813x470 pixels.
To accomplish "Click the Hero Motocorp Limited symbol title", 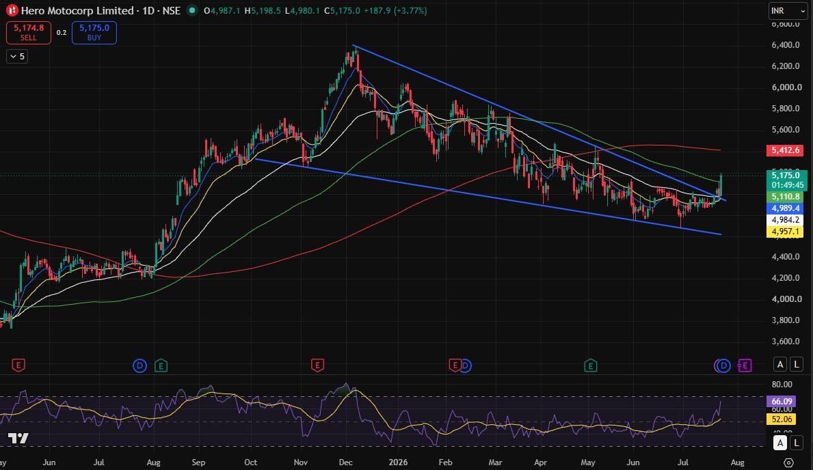I will [77, 10].
